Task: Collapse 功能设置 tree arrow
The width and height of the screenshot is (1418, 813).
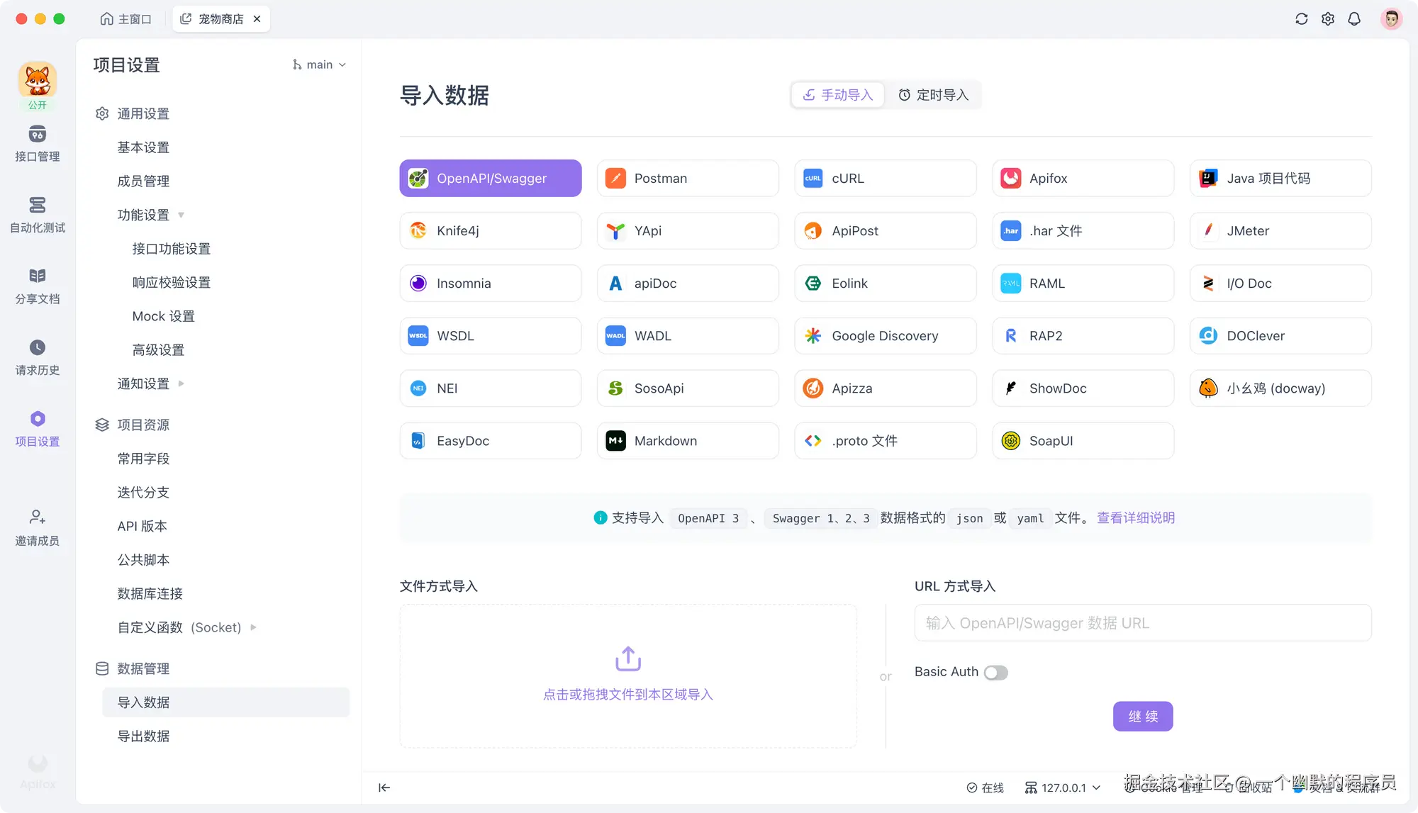Action: [181, 215]
